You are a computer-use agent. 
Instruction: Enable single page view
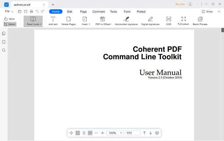[x=78, y=133]
